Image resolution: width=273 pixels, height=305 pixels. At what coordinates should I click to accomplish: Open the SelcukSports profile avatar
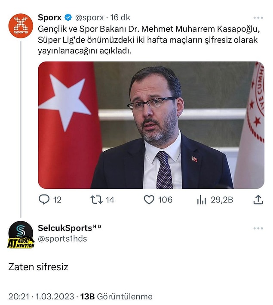click(x=21, y=234)
